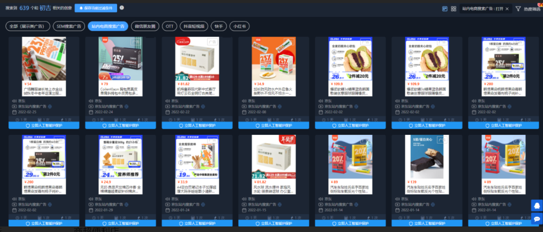Screen dimensions: 543x232
Task: Open the ¥33.9 全麦魔芋脆棒 thumbnail
Action: click(x=197, y=157)
